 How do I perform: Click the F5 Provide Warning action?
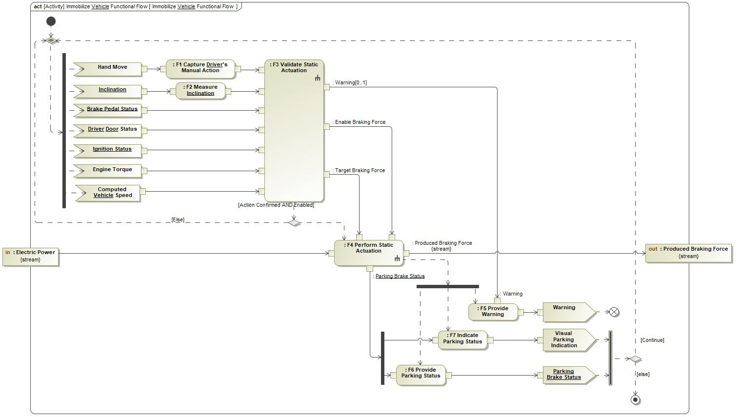[x=493, y=312]
